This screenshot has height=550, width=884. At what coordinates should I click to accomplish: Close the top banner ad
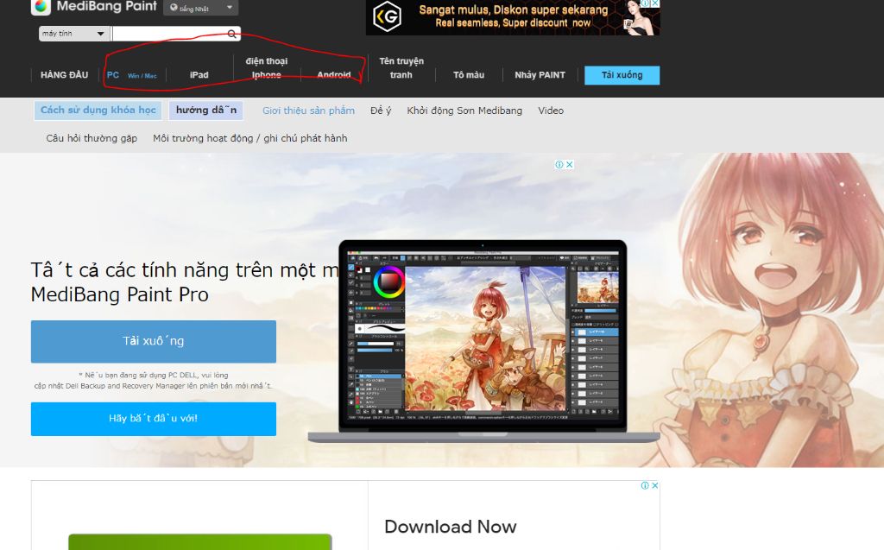pyautogui.click(x=655, y=3)
